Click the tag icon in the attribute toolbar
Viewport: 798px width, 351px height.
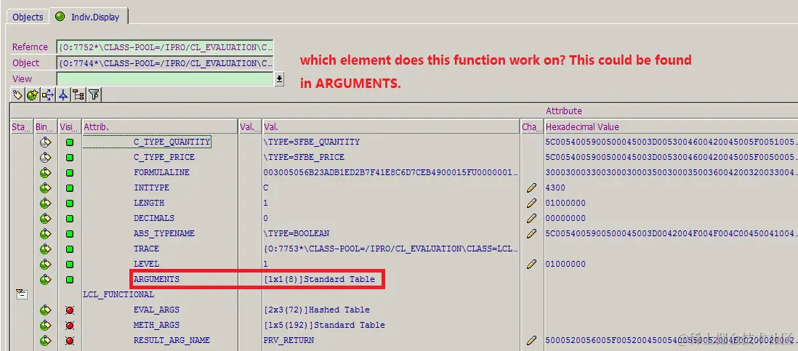tap(17, 94)
